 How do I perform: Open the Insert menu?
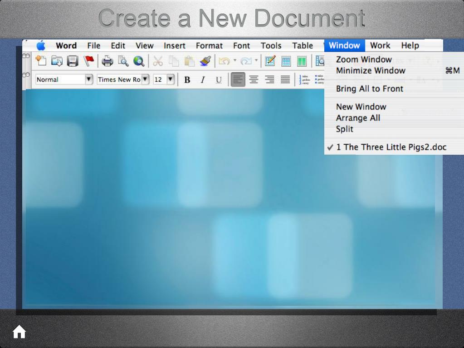[x=174, y=45]
